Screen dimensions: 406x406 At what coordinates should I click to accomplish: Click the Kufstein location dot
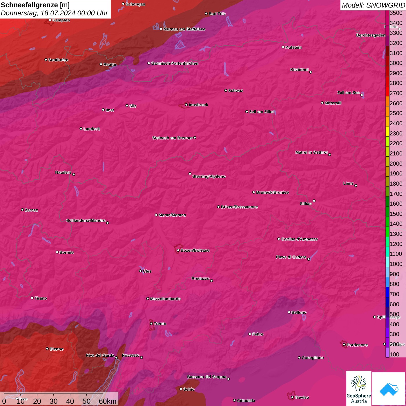coord(283,47)
